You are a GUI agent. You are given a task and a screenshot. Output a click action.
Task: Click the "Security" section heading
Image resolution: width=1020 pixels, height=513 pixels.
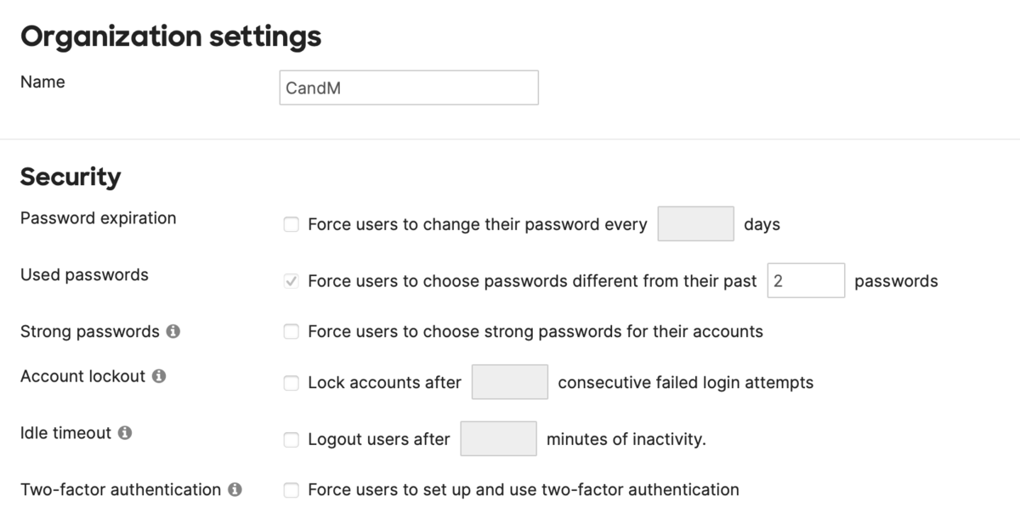[x=71, y=177]
